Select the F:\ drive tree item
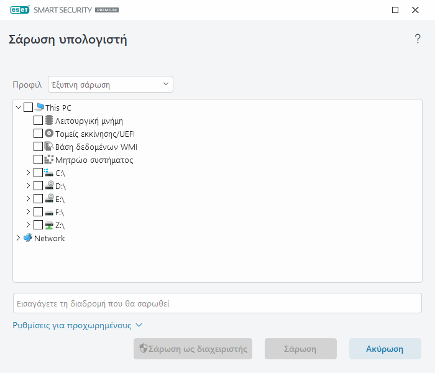The width and height of the screenshot is (435, 373). pyautogui.click(x=60, y=212)
